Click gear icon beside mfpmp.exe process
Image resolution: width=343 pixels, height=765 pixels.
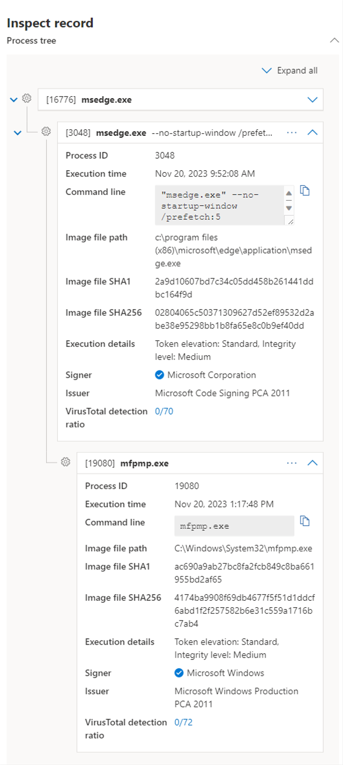tap(65, 462)
